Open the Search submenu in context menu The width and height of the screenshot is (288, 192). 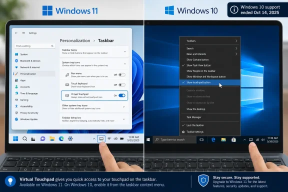click(x=210, y=48)
